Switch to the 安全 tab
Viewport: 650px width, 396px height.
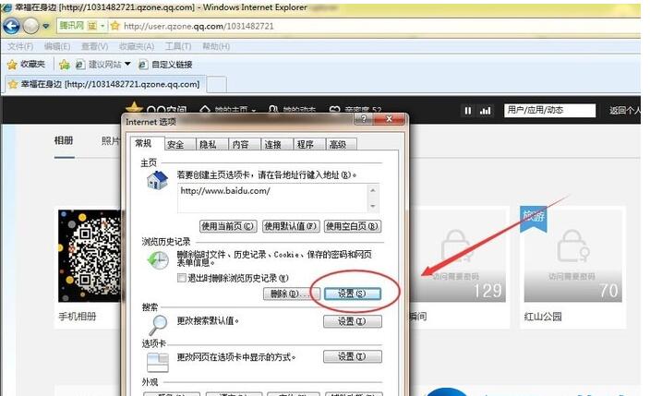(175, 144)
